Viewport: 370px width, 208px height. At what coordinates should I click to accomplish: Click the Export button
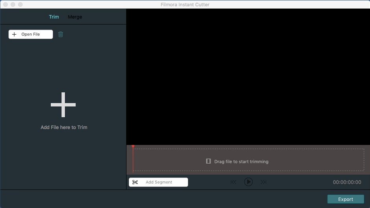(346, 199)
